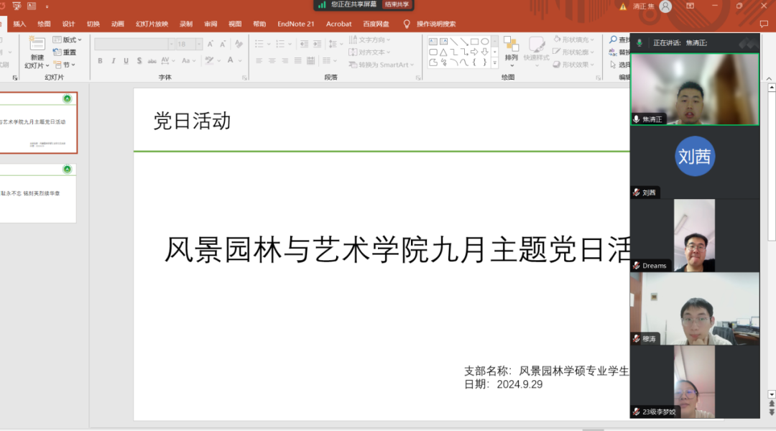This screenshot has width=776, height=431.
Task: Select the oval shape in shapes gallery
Action: pos(485,42)
